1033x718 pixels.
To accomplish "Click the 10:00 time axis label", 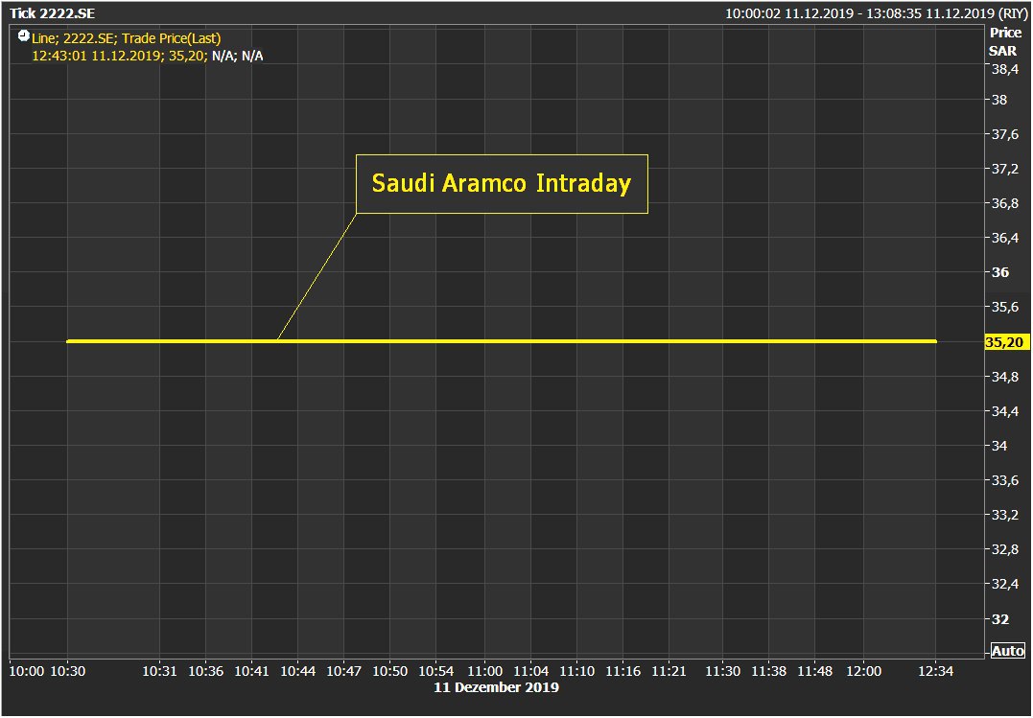I will [x=27, y=671].
